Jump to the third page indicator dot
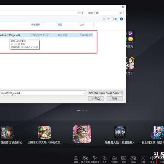This screenshot has height=164, width=164. coord(87,111)
